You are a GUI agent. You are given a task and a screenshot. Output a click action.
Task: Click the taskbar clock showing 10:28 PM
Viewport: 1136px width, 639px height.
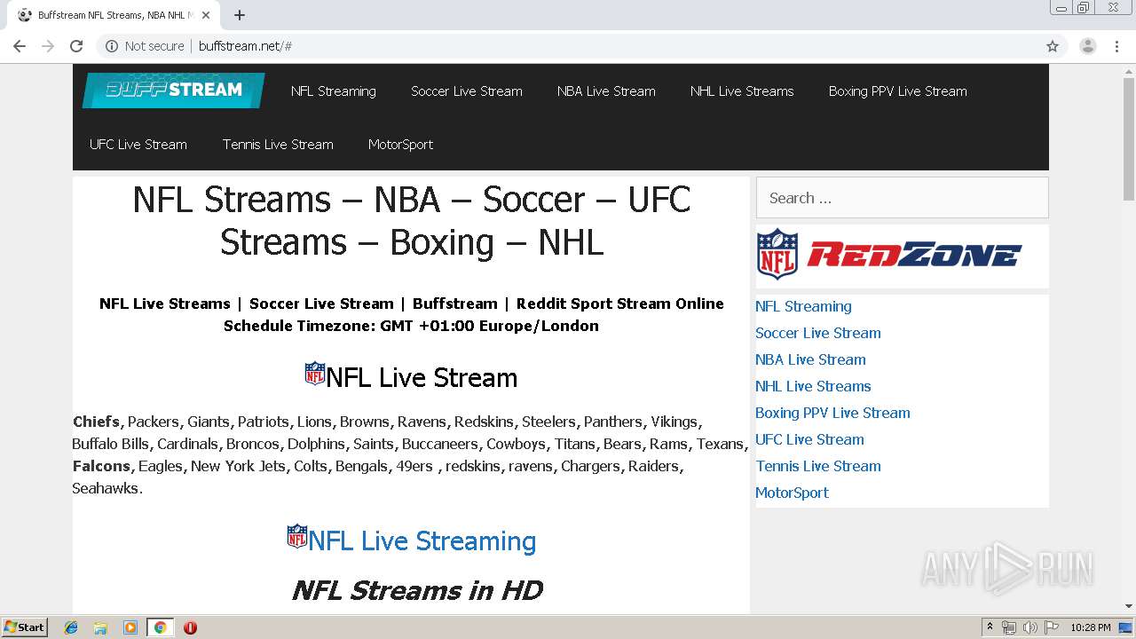click(x=1091, y=627)
